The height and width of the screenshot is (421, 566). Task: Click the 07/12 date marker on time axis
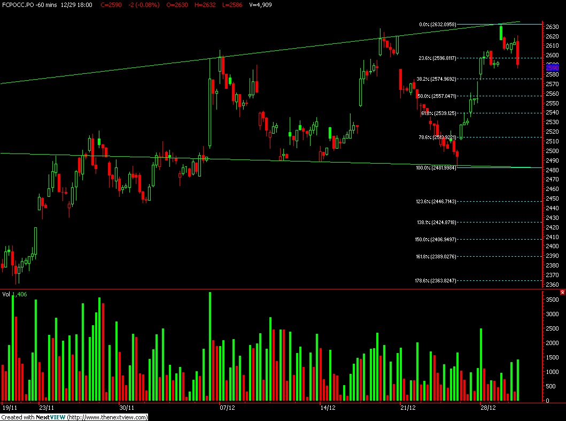[x=227, y=408]
